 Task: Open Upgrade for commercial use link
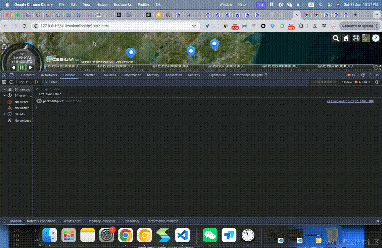[97, 62]
